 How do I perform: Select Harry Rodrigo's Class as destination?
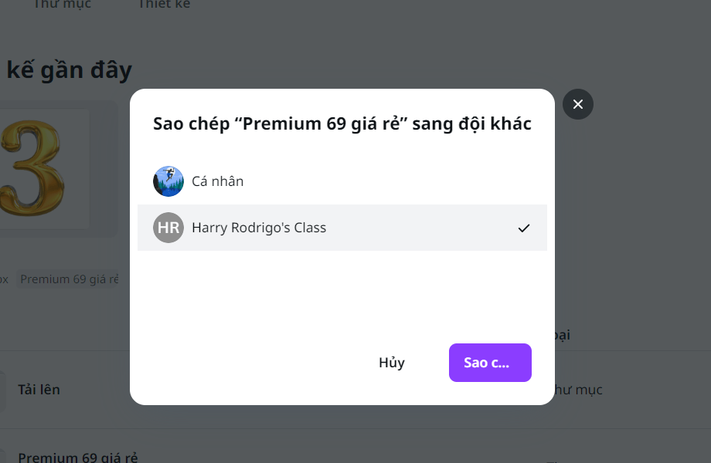(259, 228)
